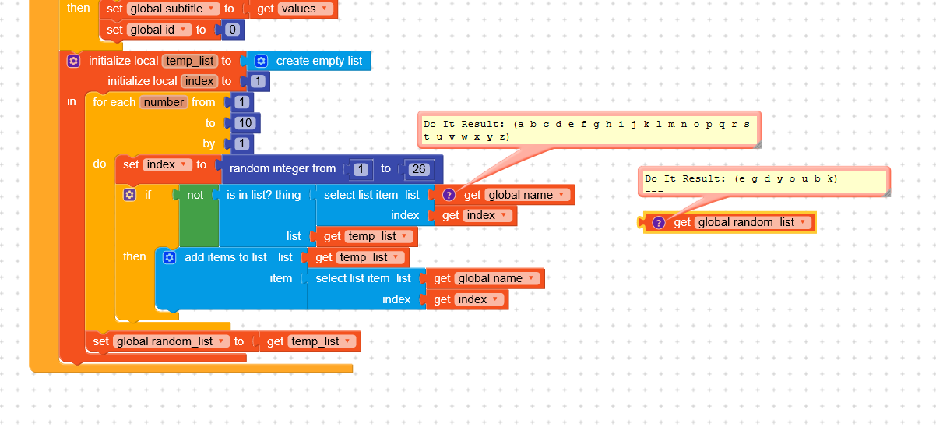This screenshot has height=431, width=936.
Task: Click the alphabet Do It Result comment bubble
Action: 588,129
